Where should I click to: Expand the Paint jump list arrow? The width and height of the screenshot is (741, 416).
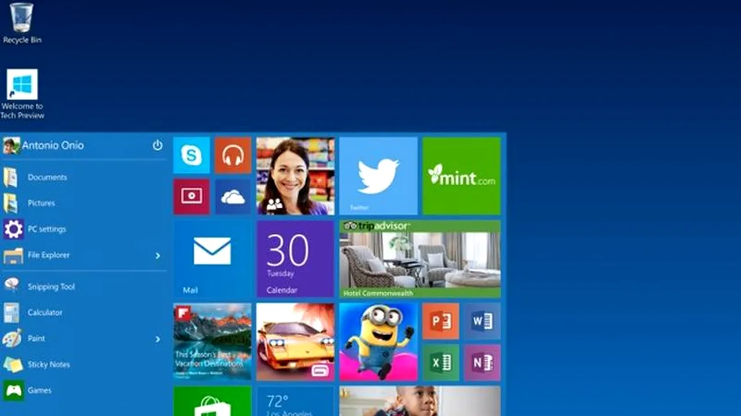pyautogui.click(x=157, y=339)
